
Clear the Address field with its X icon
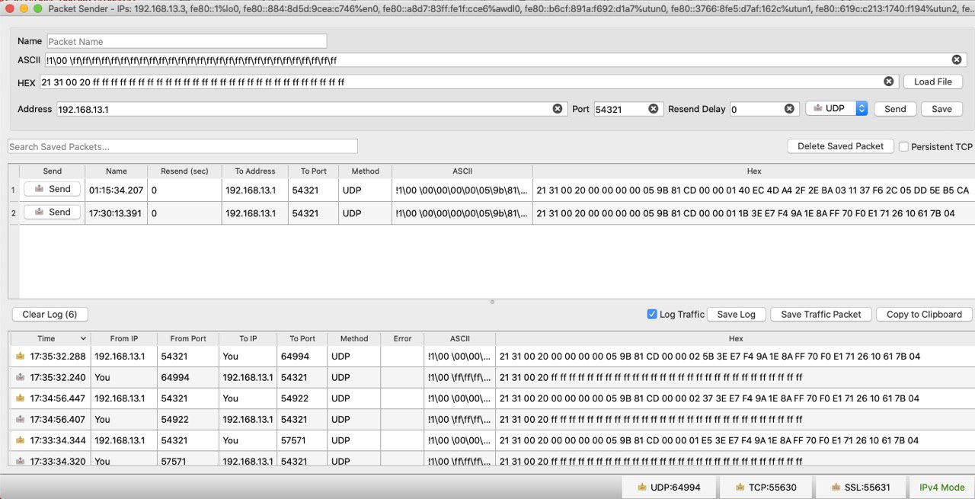point(557,109)
